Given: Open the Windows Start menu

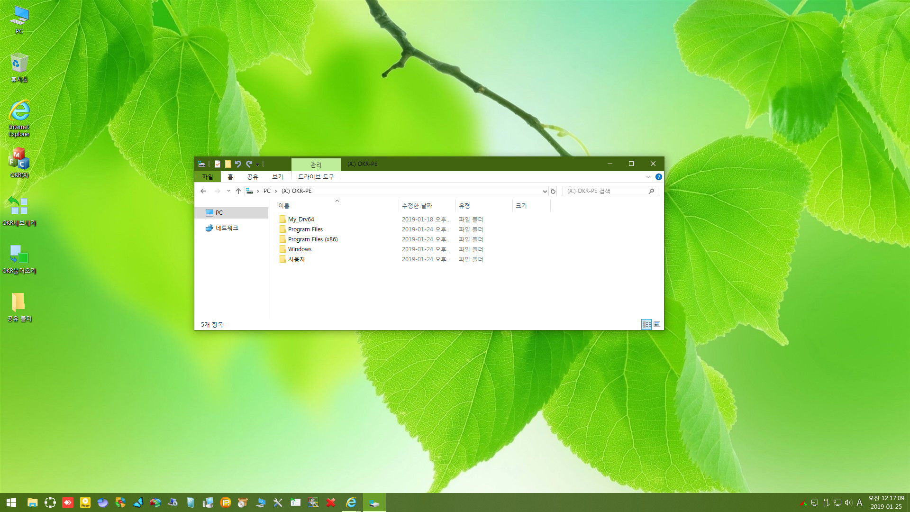Looking at the screenshot, I should pos(11,503).
